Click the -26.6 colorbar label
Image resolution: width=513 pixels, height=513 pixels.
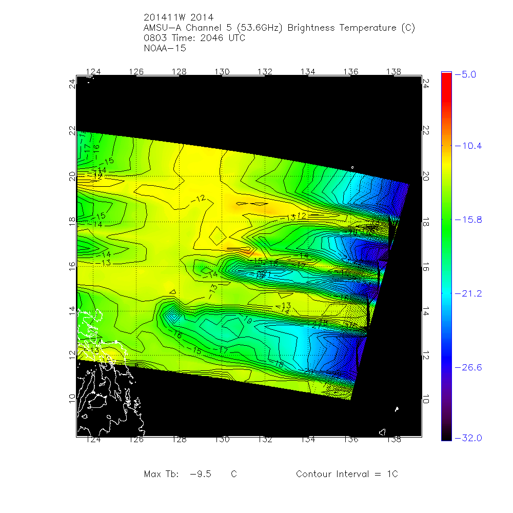click(x=468, y=367)
